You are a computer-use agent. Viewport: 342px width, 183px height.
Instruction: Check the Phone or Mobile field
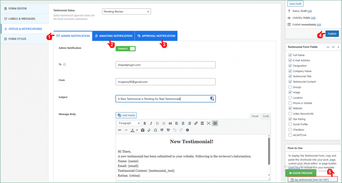(x=290, y=103)
